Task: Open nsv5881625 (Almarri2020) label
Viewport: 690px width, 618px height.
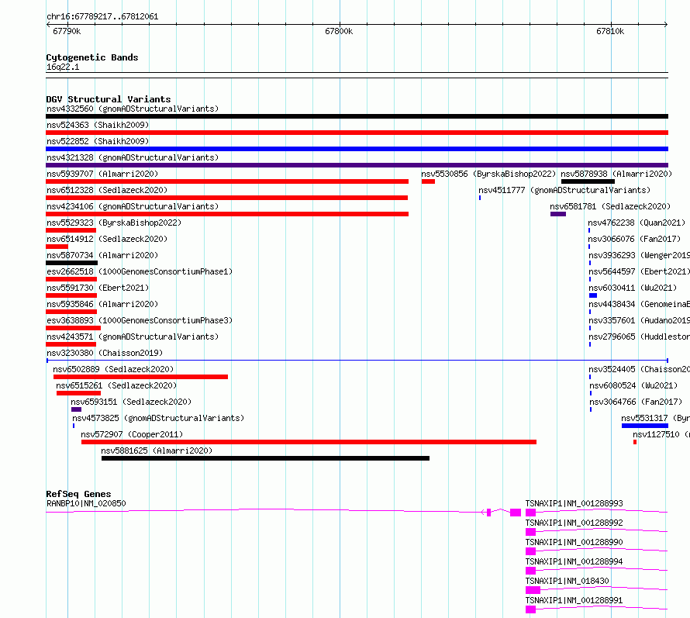Action: 157,451
